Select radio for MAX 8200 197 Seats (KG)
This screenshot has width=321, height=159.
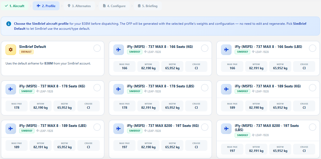point(205,127)
